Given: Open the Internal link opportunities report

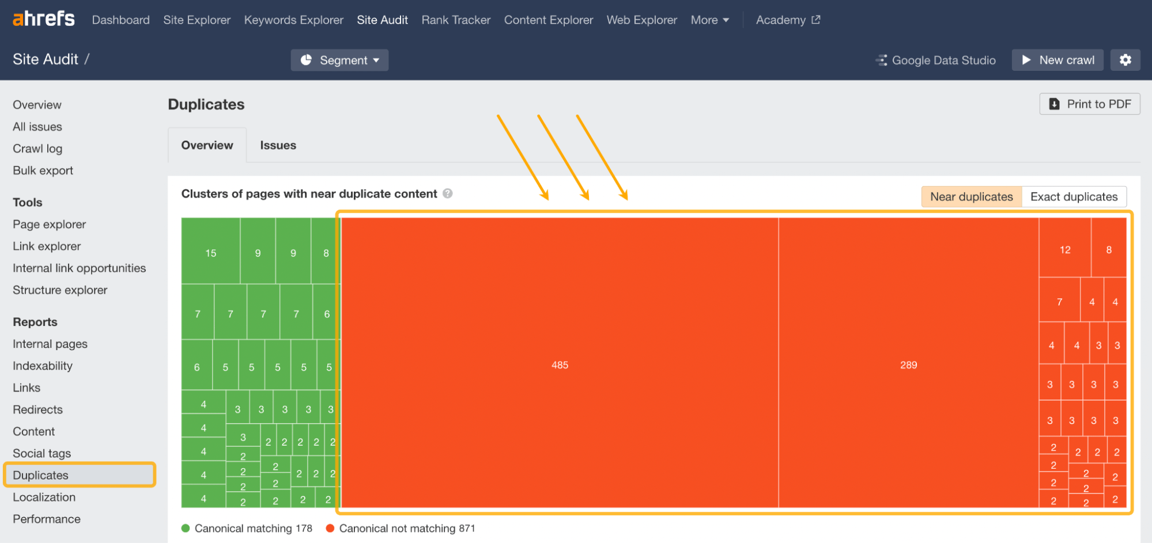Looking at the screenshot, I should pos(79,268).
